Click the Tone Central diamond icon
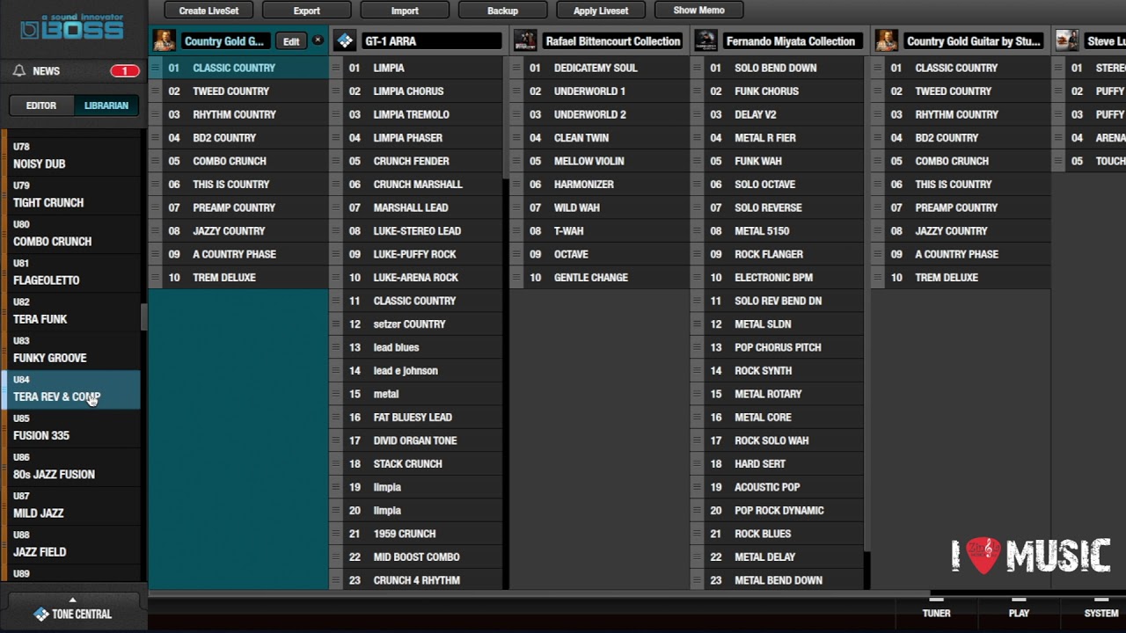 41,614
